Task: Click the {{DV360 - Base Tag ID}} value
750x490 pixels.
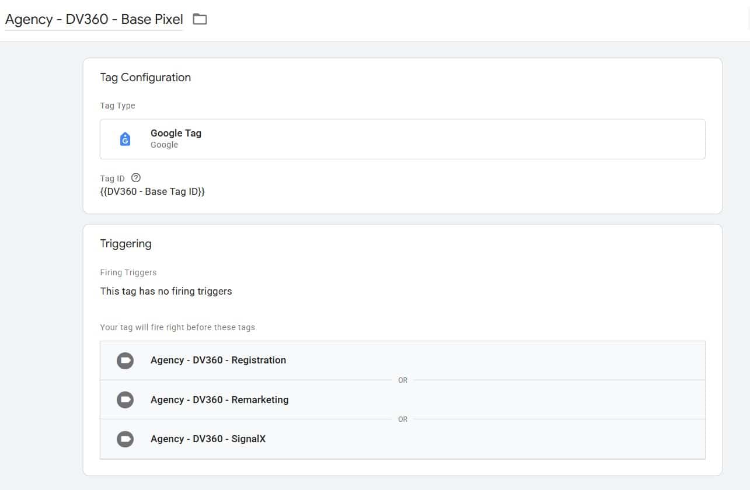Action: pyautogui.click(x=152, y=191)
